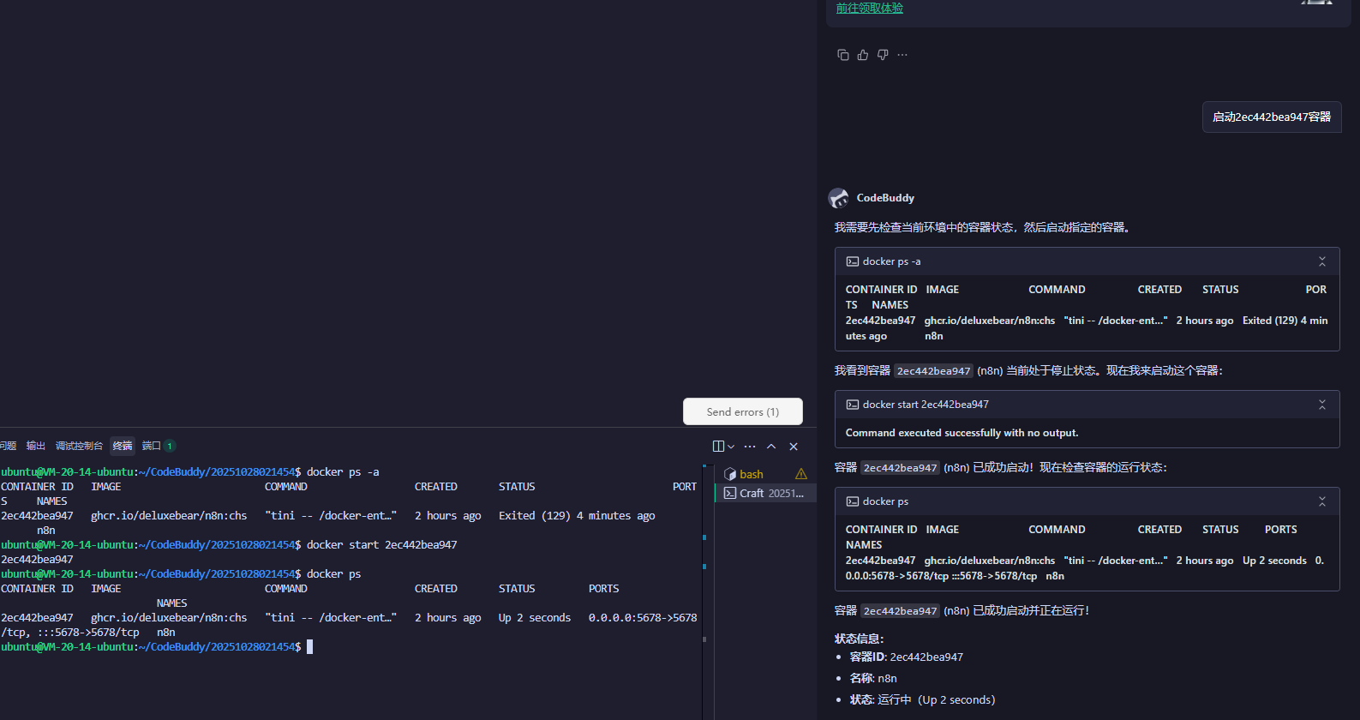Click the terminal icon of docker start block

click(853, 405)
